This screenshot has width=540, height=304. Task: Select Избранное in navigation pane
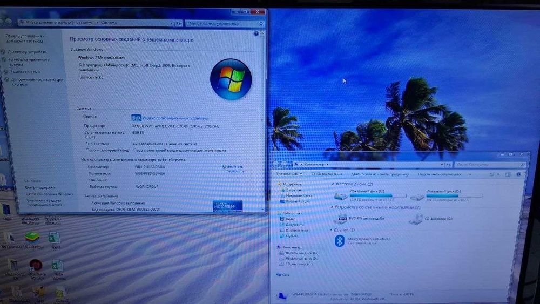point(292,184)
